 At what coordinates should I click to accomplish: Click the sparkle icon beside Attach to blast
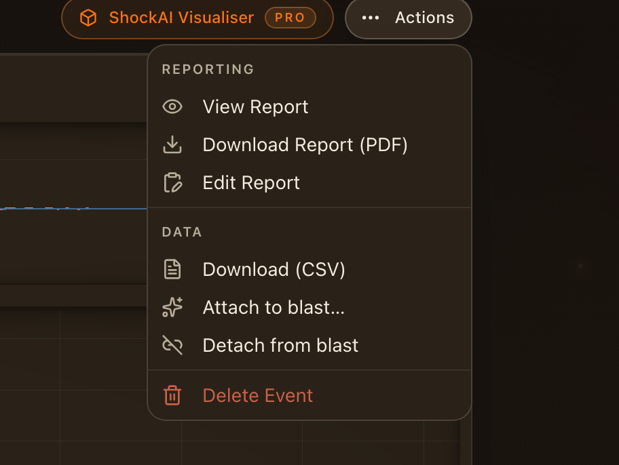pos(172,307)
